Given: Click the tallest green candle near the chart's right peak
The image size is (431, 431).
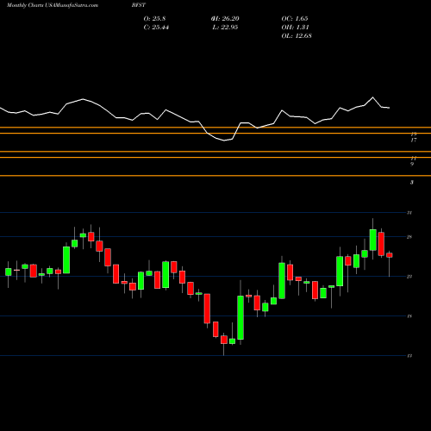Looking at the screenshot, I should (x=373, y=240).
